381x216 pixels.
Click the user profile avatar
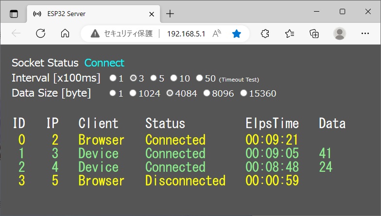340,33
